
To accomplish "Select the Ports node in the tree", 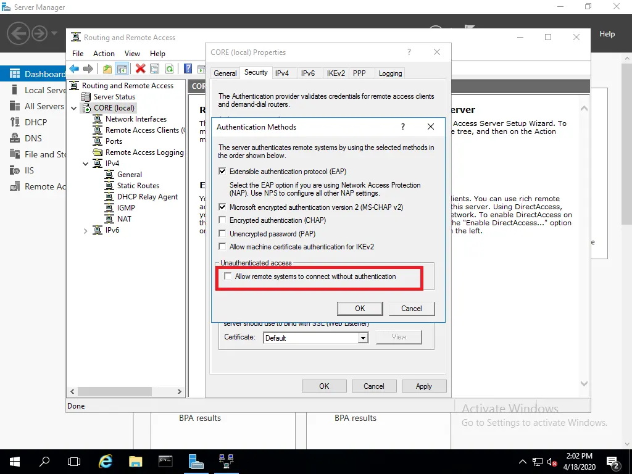I will coord(114,141).
